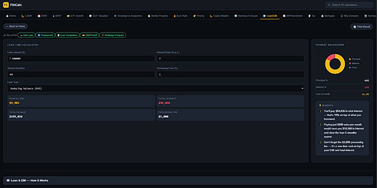Image resolution: width=377 pixels, height=188 pixels.
Task: Click the flame icon of Burn Rate tab
Action: click(174, 16)
